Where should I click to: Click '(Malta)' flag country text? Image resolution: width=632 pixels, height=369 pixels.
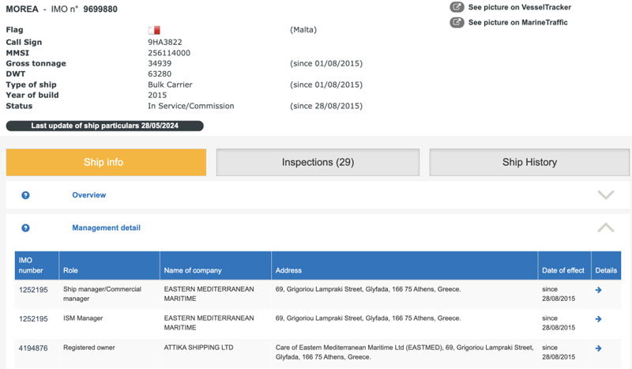(x=303, y=30)
